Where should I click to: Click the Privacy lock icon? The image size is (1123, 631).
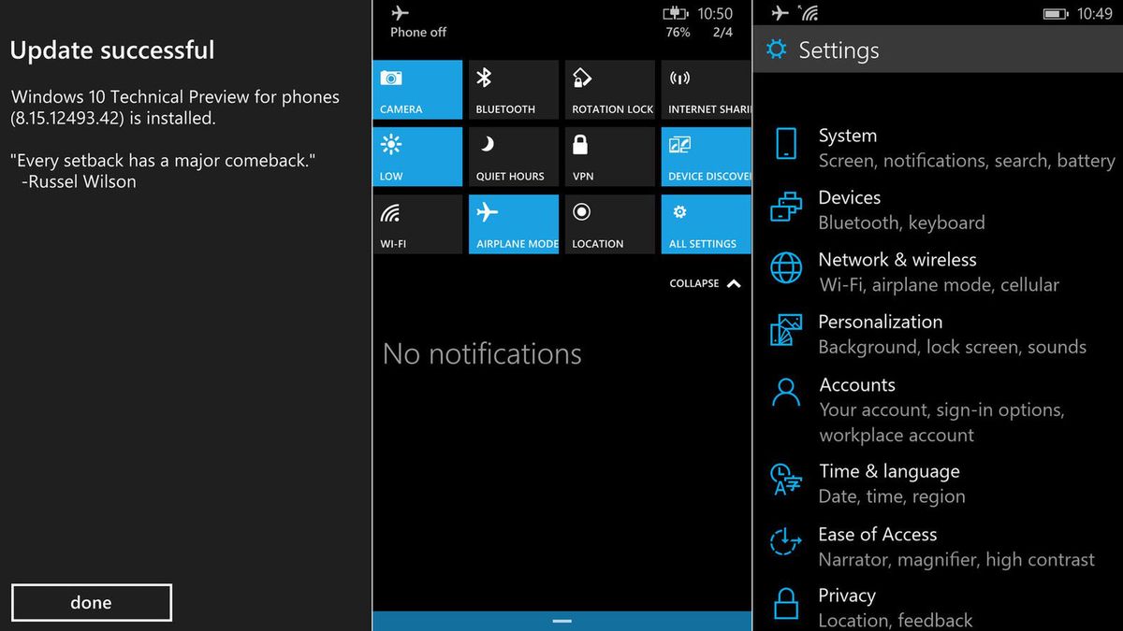coord(786,603)
